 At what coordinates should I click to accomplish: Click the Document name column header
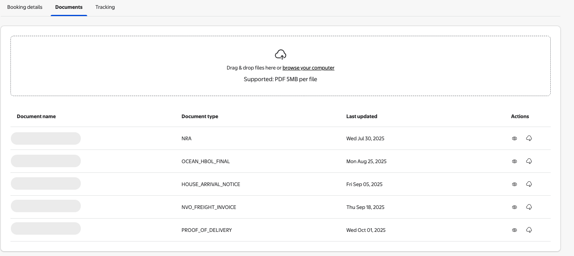(36, 117)
